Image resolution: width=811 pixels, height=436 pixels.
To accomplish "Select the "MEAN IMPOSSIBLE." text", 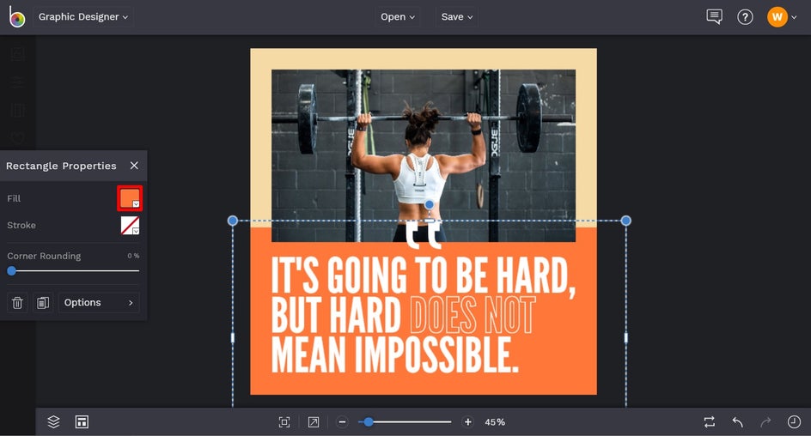I will [394, 355].
